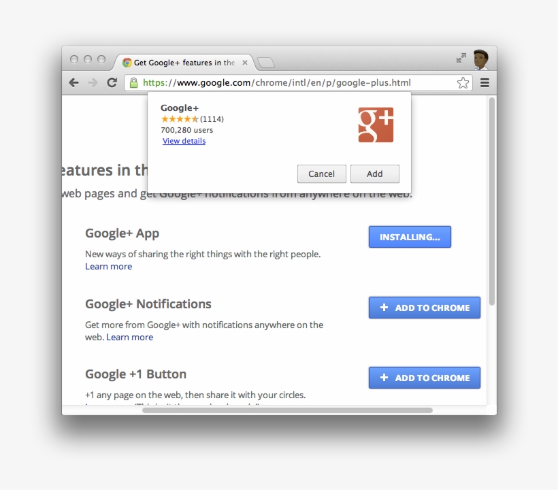This screenshot has height=490, width=558.
Task: Click the back navigation arrow
Action: pyautogui.click(x=74, y=82)
